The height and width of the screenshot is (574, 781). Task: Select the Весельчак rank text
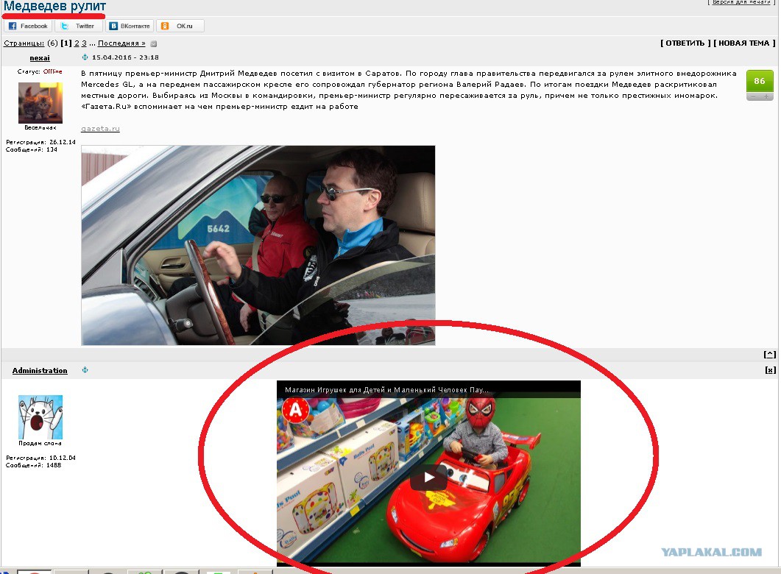40,128
